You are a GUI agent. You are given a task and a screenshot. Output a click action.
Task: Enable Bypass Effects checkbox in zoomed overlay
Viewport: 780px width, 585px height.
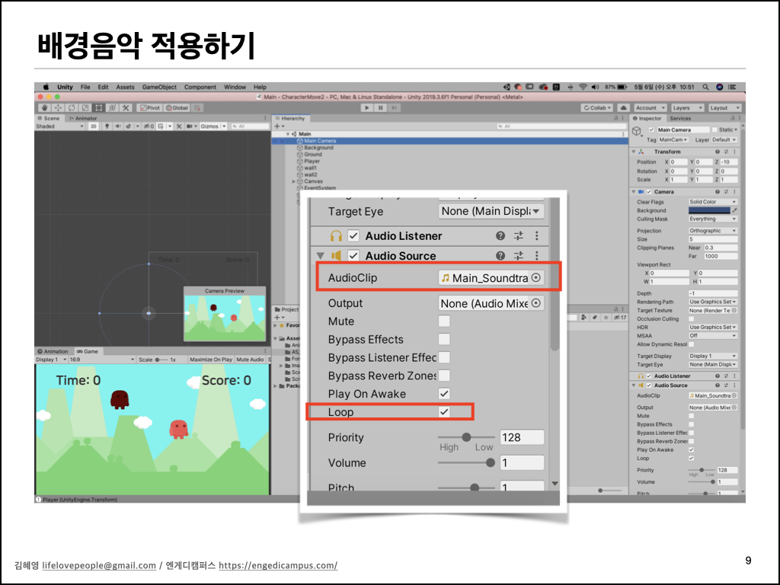coord(444,339)
